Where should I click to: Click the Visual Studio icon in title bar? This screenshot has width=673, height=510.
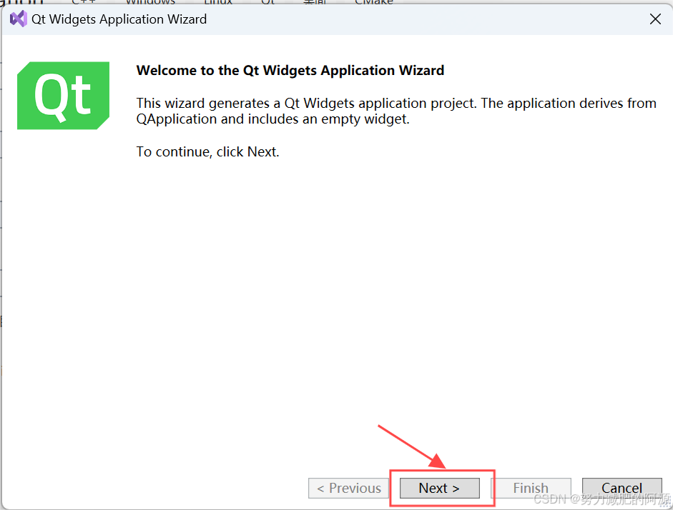[x=19, y=19]
